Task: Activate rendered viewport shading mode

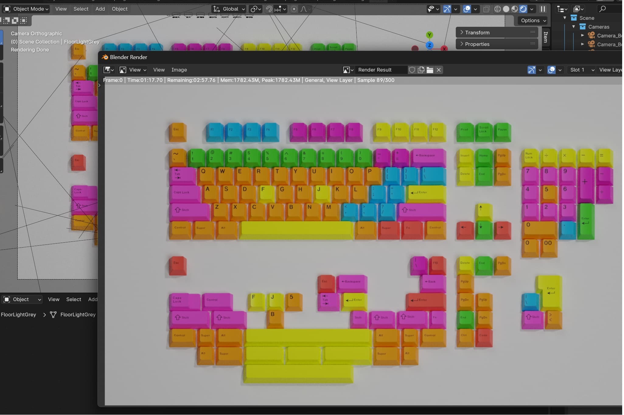Action: (x=523, y=9)
